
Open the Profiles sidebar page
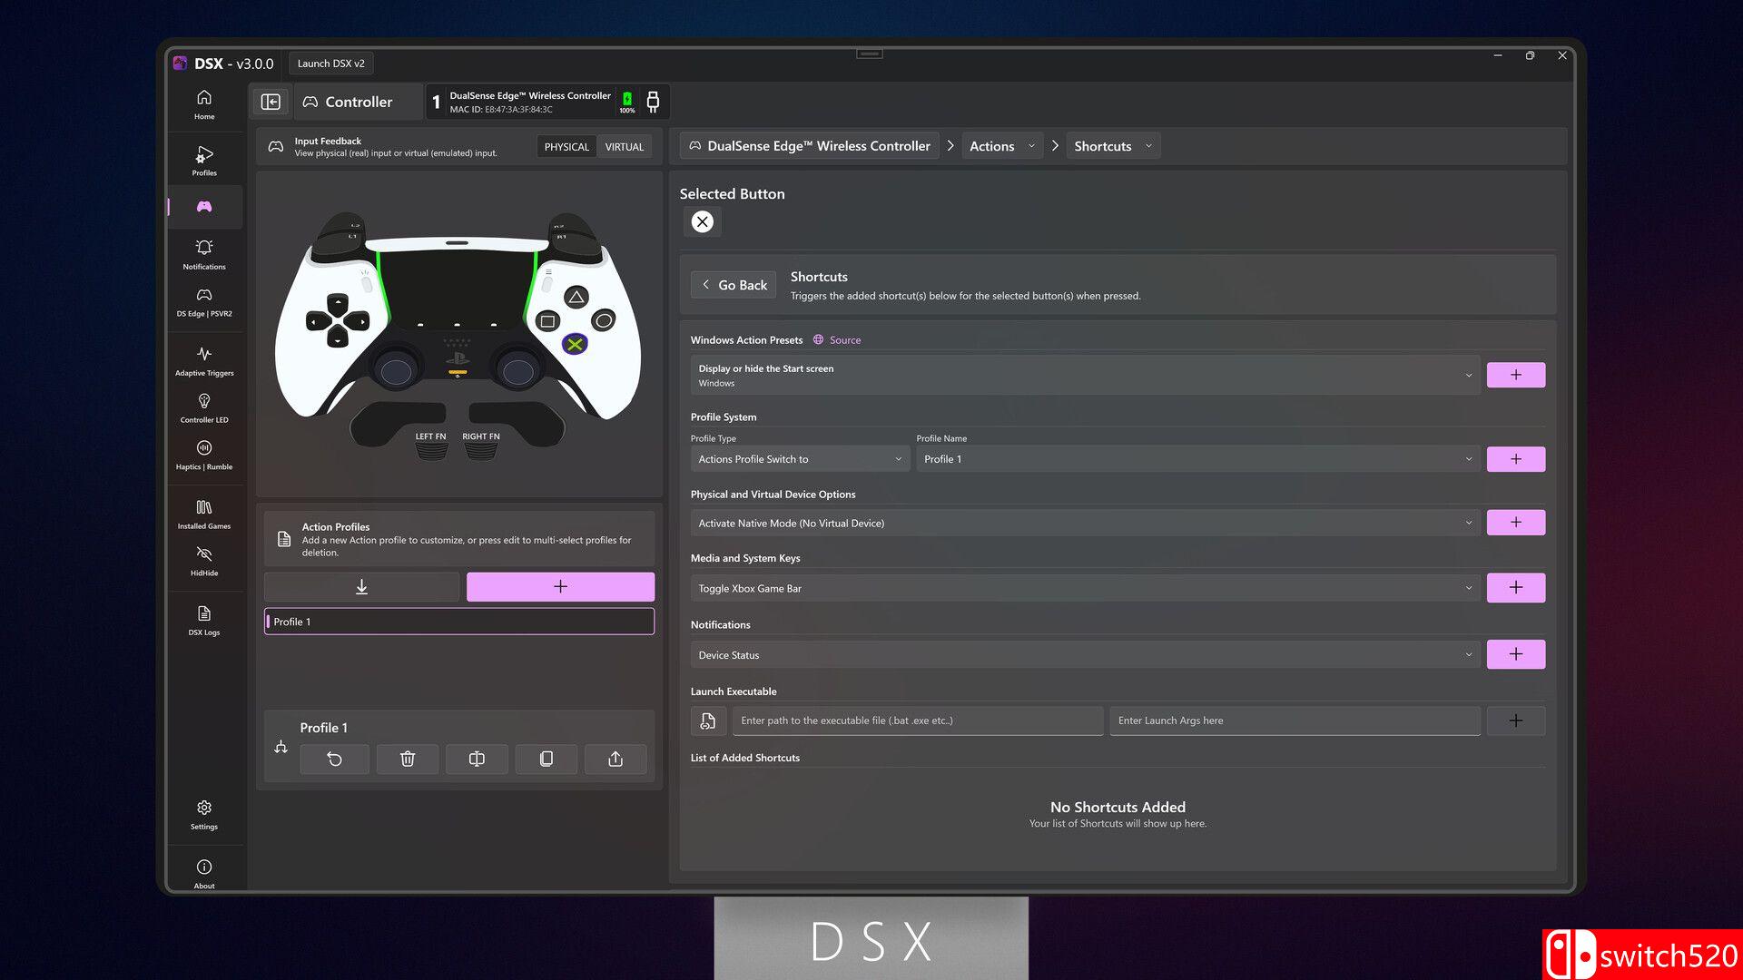pos(204,161)
